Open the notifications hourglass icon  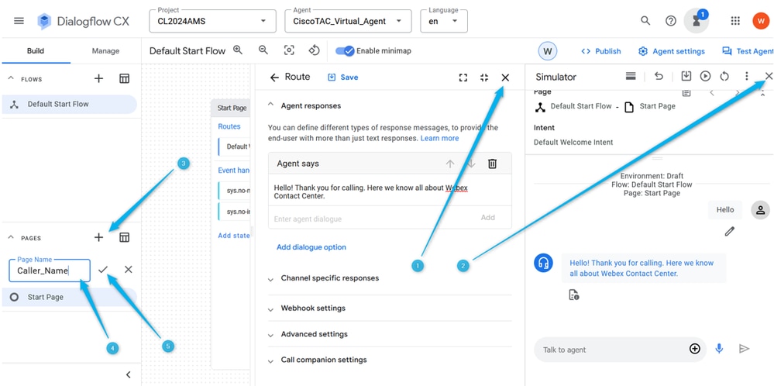point(697,21)
